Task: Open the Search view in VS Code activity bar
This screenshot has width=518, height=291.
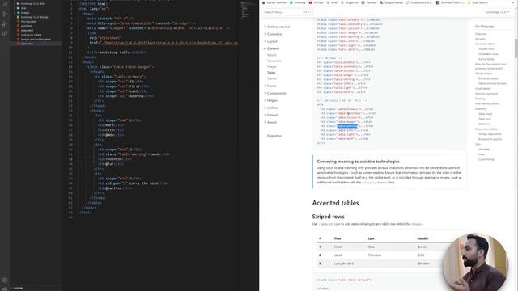Action: coord(5,4)
